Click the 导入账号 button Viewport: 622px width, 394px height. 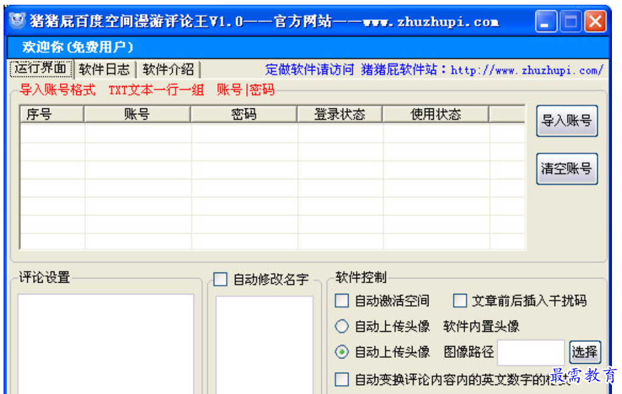[567, 121]
